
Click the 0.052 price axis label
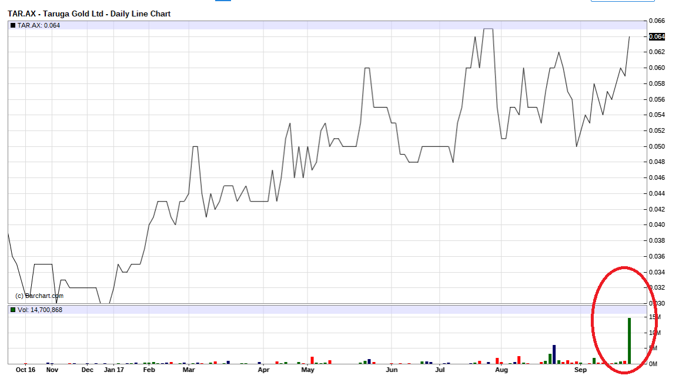[657, 131]
